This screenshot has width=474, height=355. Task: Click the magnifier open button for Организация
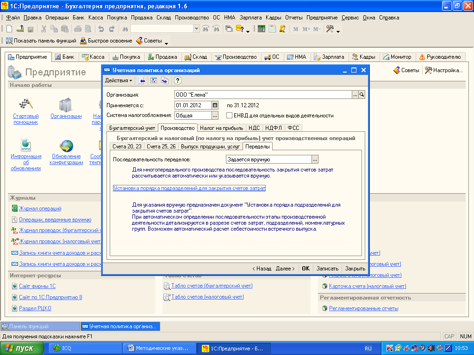click(362, 95)
